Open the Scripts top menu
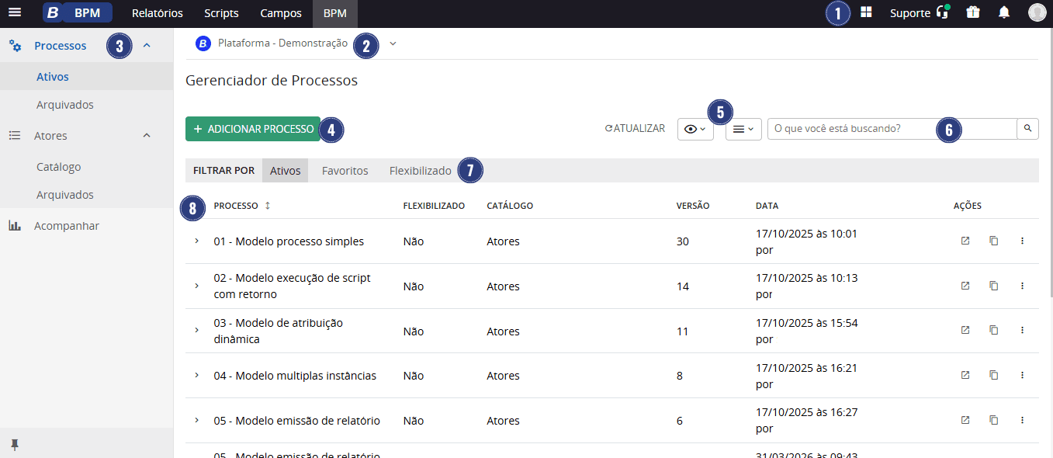Viewport: 1053px width, 458px height. click(x=221, y=13)
